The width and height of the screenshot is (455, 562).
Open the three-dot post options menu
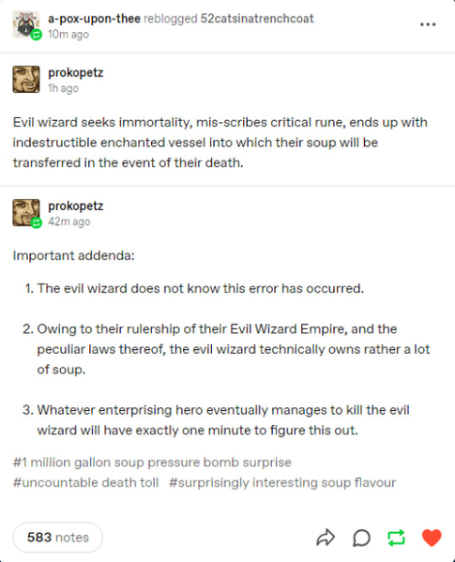[x=428, y=24]
